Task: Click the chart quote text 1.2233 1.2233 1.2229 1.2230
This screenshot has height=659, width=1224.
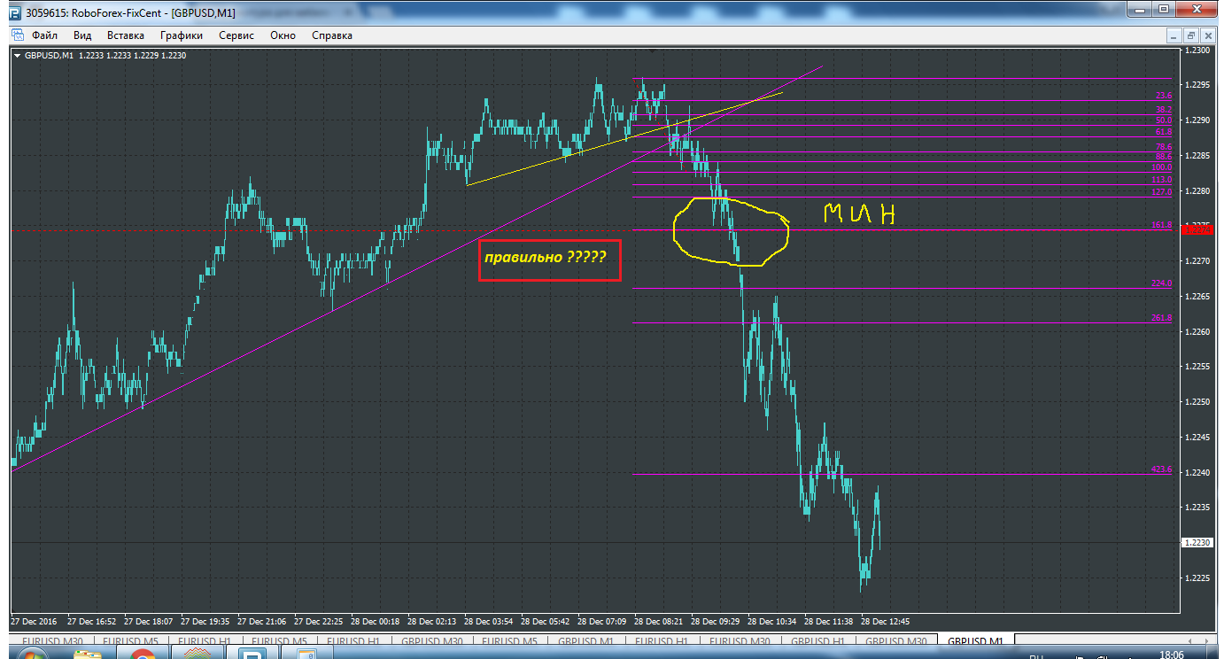Action: click(x=132, y=55)
